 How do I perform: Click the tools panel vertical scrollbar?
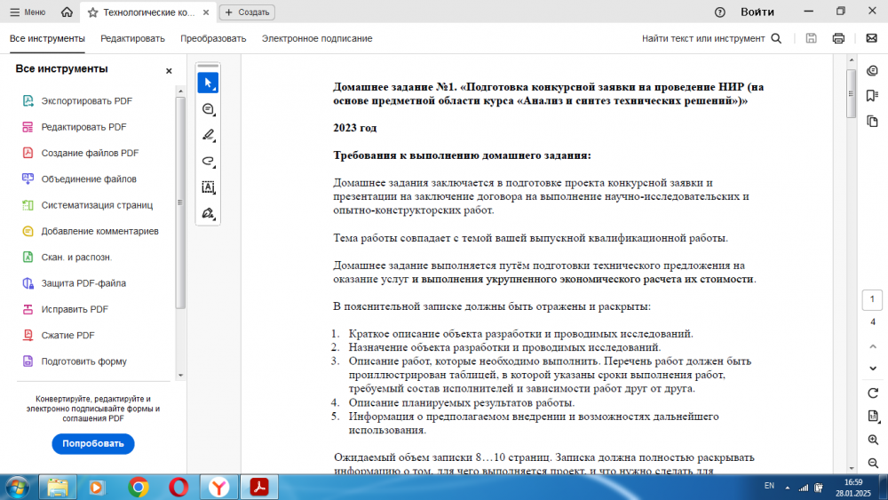pyautogui.click(x=180, y=204)
